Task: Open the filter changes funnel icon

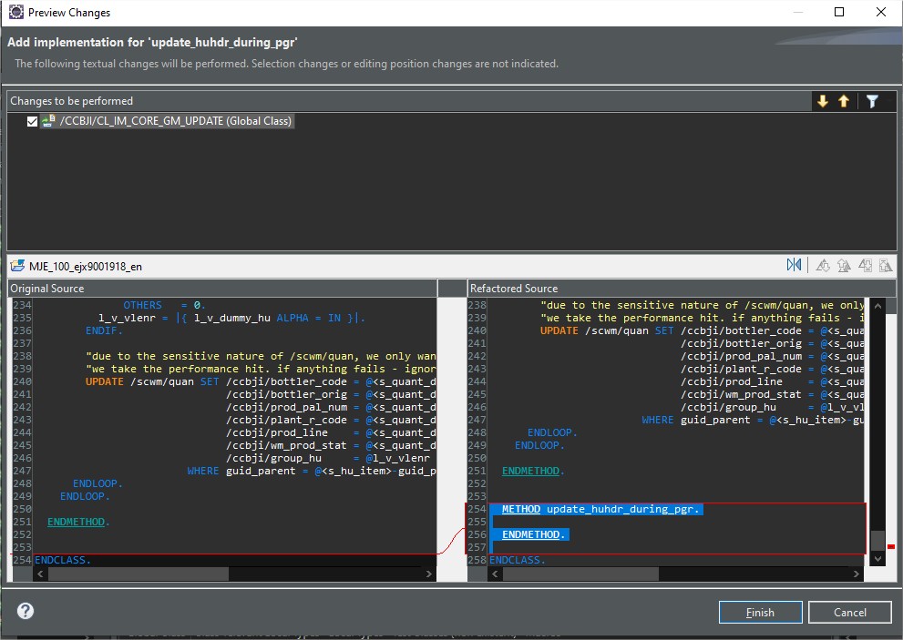Action: [872, 101]
